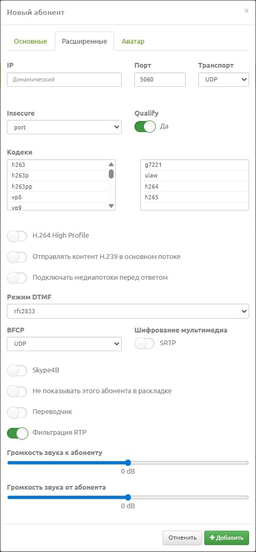Switch to the Основные tab
256x552 pixels.
[30, 42]
